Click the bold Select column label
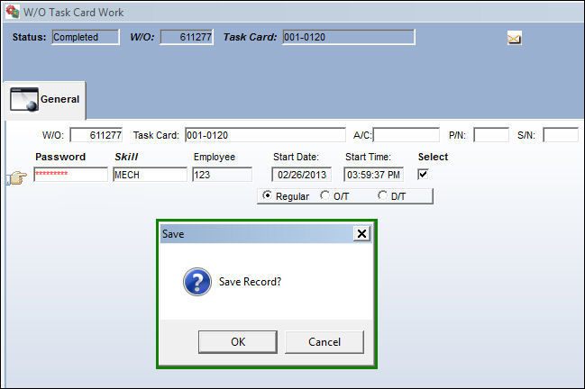585x389 pixels. 433,157
